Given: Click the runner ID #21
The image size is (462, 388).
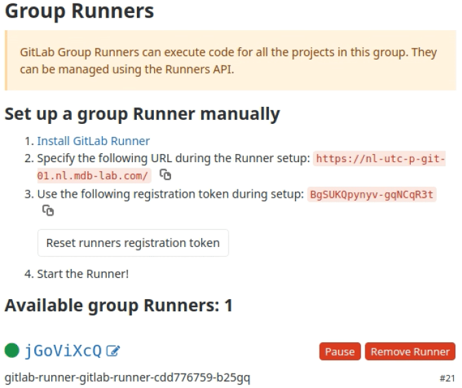Looking at the screenshot, I should (x=447, y=378).
